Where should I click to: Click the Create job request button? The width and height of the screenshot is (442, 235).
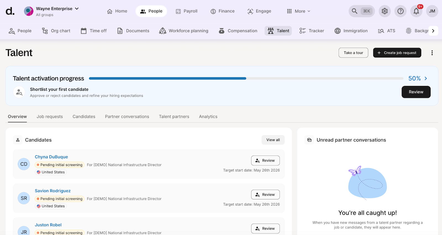[x=397, y=53]
